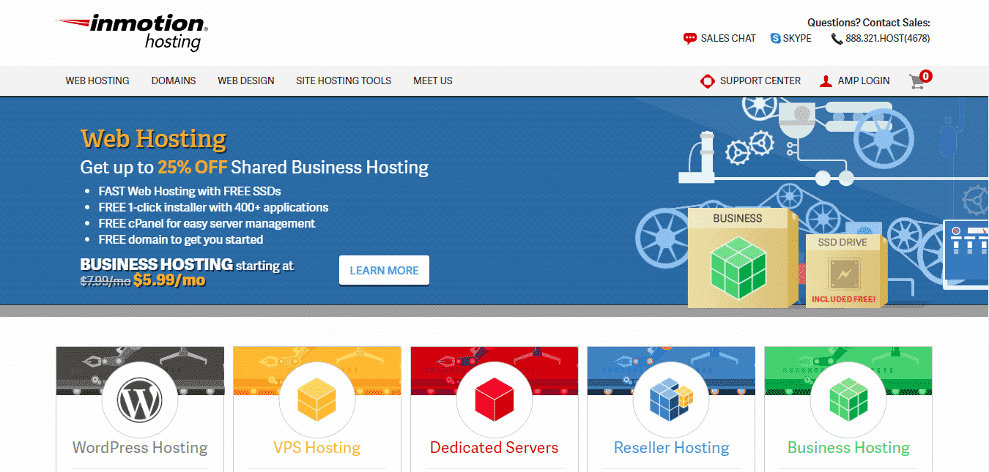
Task: Open the Web Hosting menu
Action: pyautogui.click(x=97, y=81)
